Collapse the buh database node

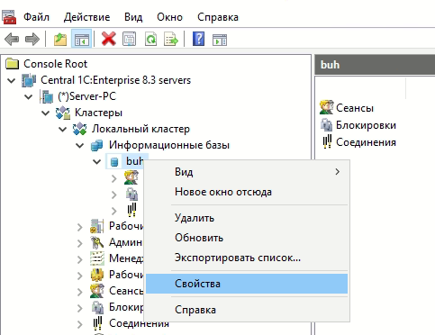click(x=97, y=161)
